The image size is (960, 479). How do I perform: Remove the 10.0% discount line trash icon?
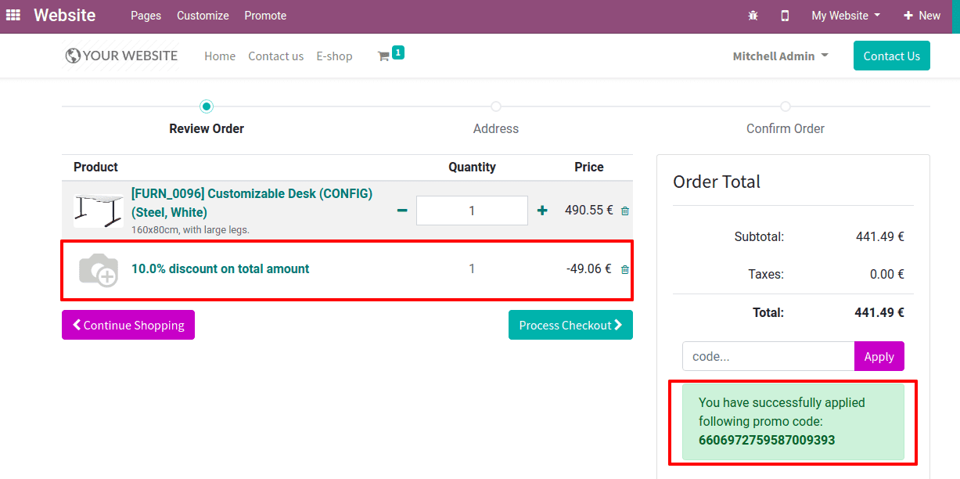pyautogui.click(x=624, y=269)
